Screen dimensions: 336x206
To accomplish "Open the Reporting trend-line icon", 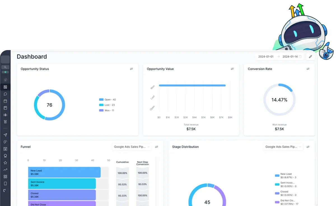I will click(x=5, y=170).
